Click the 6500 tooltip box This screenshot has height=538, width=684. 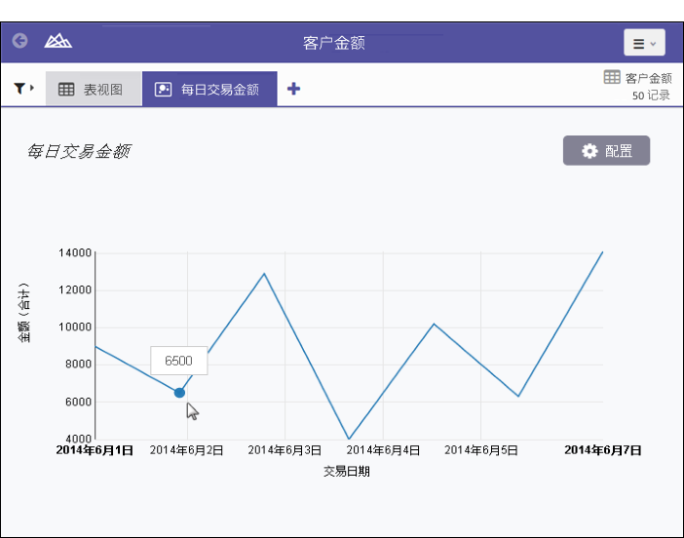click(178, 361)
